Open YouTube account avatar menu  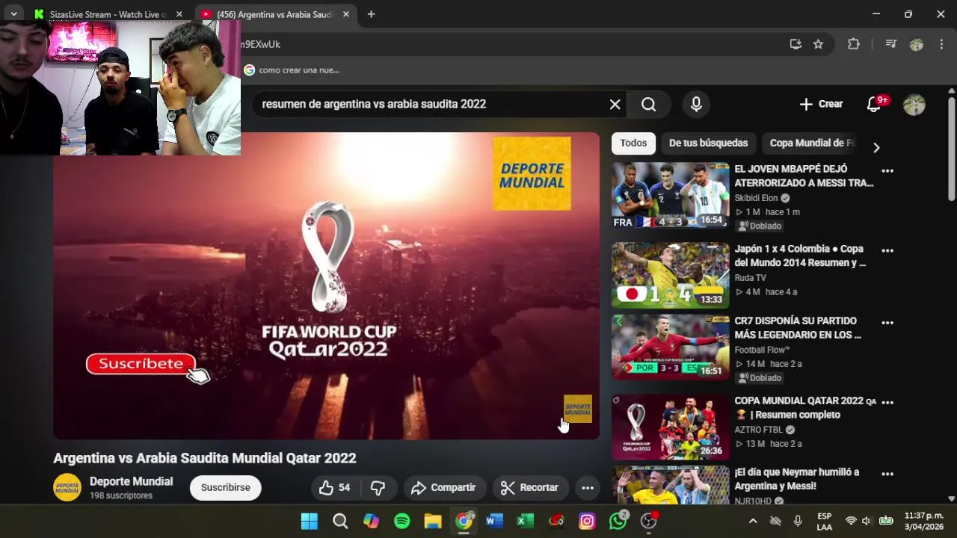914,105
